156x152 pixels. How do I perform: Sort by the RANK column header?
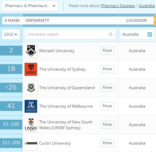pyautogui.click(x=12, y=21)
